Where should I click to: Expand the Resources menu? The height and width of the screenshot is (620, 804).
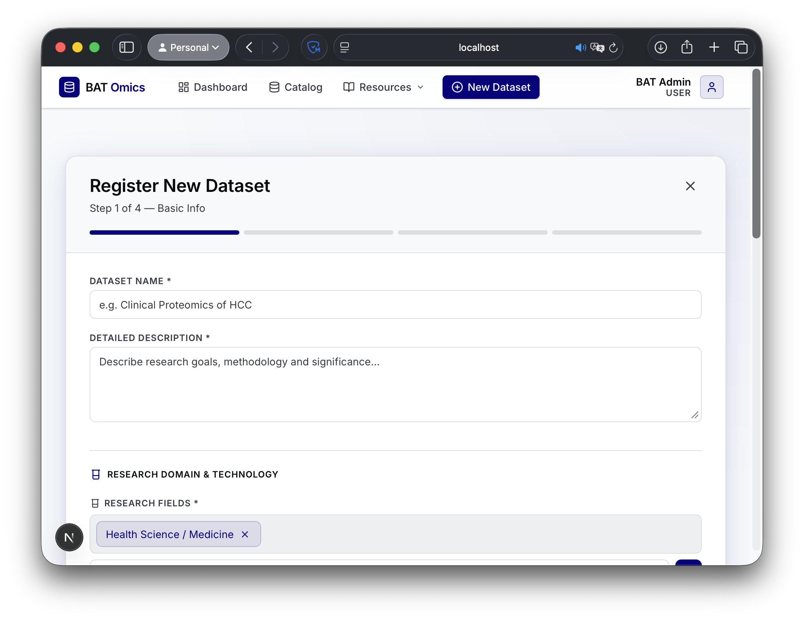coord(384,87)
